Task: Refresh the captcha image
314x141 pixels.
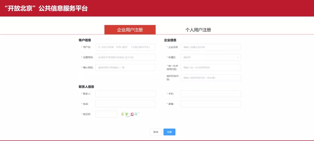Action: click(x=130, y=114)
